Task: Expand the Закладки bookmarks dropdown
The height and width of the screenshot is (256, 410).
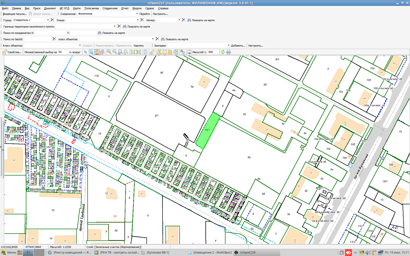Action: pos(228,46)
